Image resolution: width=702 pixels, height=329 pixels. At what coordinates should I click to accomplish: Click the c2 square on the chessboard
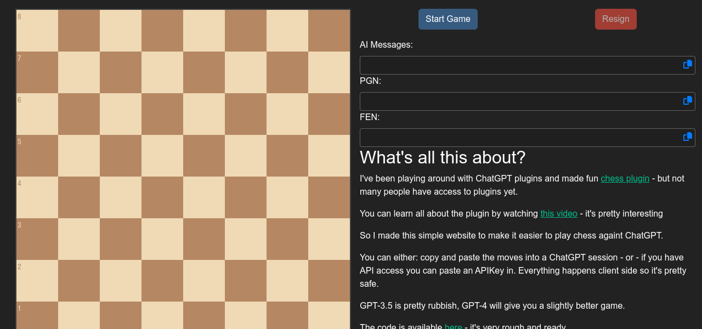click(121, 281)
